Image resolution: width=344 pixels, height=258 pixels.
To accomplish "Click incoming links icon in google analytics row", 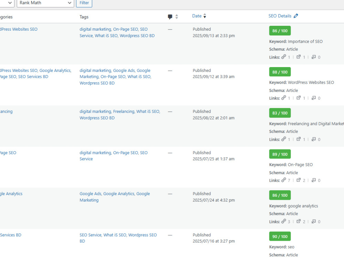I will click(x=314, y=221).
